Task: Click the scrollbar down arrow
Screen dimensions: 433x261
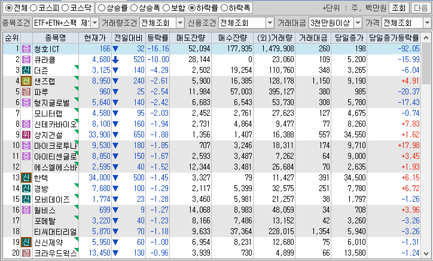Action: coord(426,253)
